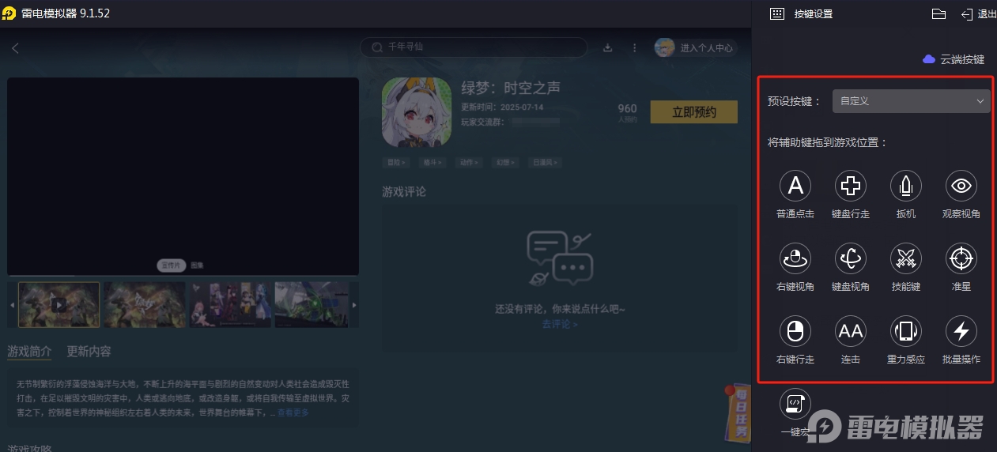997x452 pixels.
Task: Play the first video thumbnail
Action: click(x=59, y=304)
